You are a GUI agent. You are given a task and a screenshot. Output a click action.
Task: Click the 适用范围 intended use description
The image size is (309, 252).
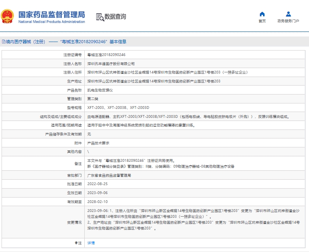click(x=141, y=125)
